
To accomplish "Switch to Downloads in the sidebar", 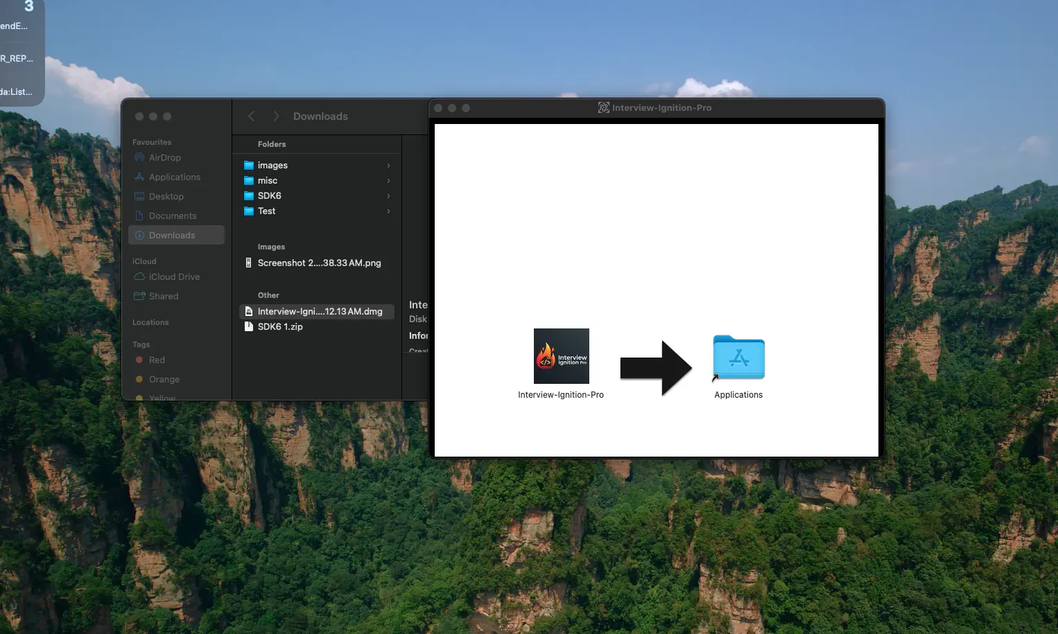I will click(171, 235).
